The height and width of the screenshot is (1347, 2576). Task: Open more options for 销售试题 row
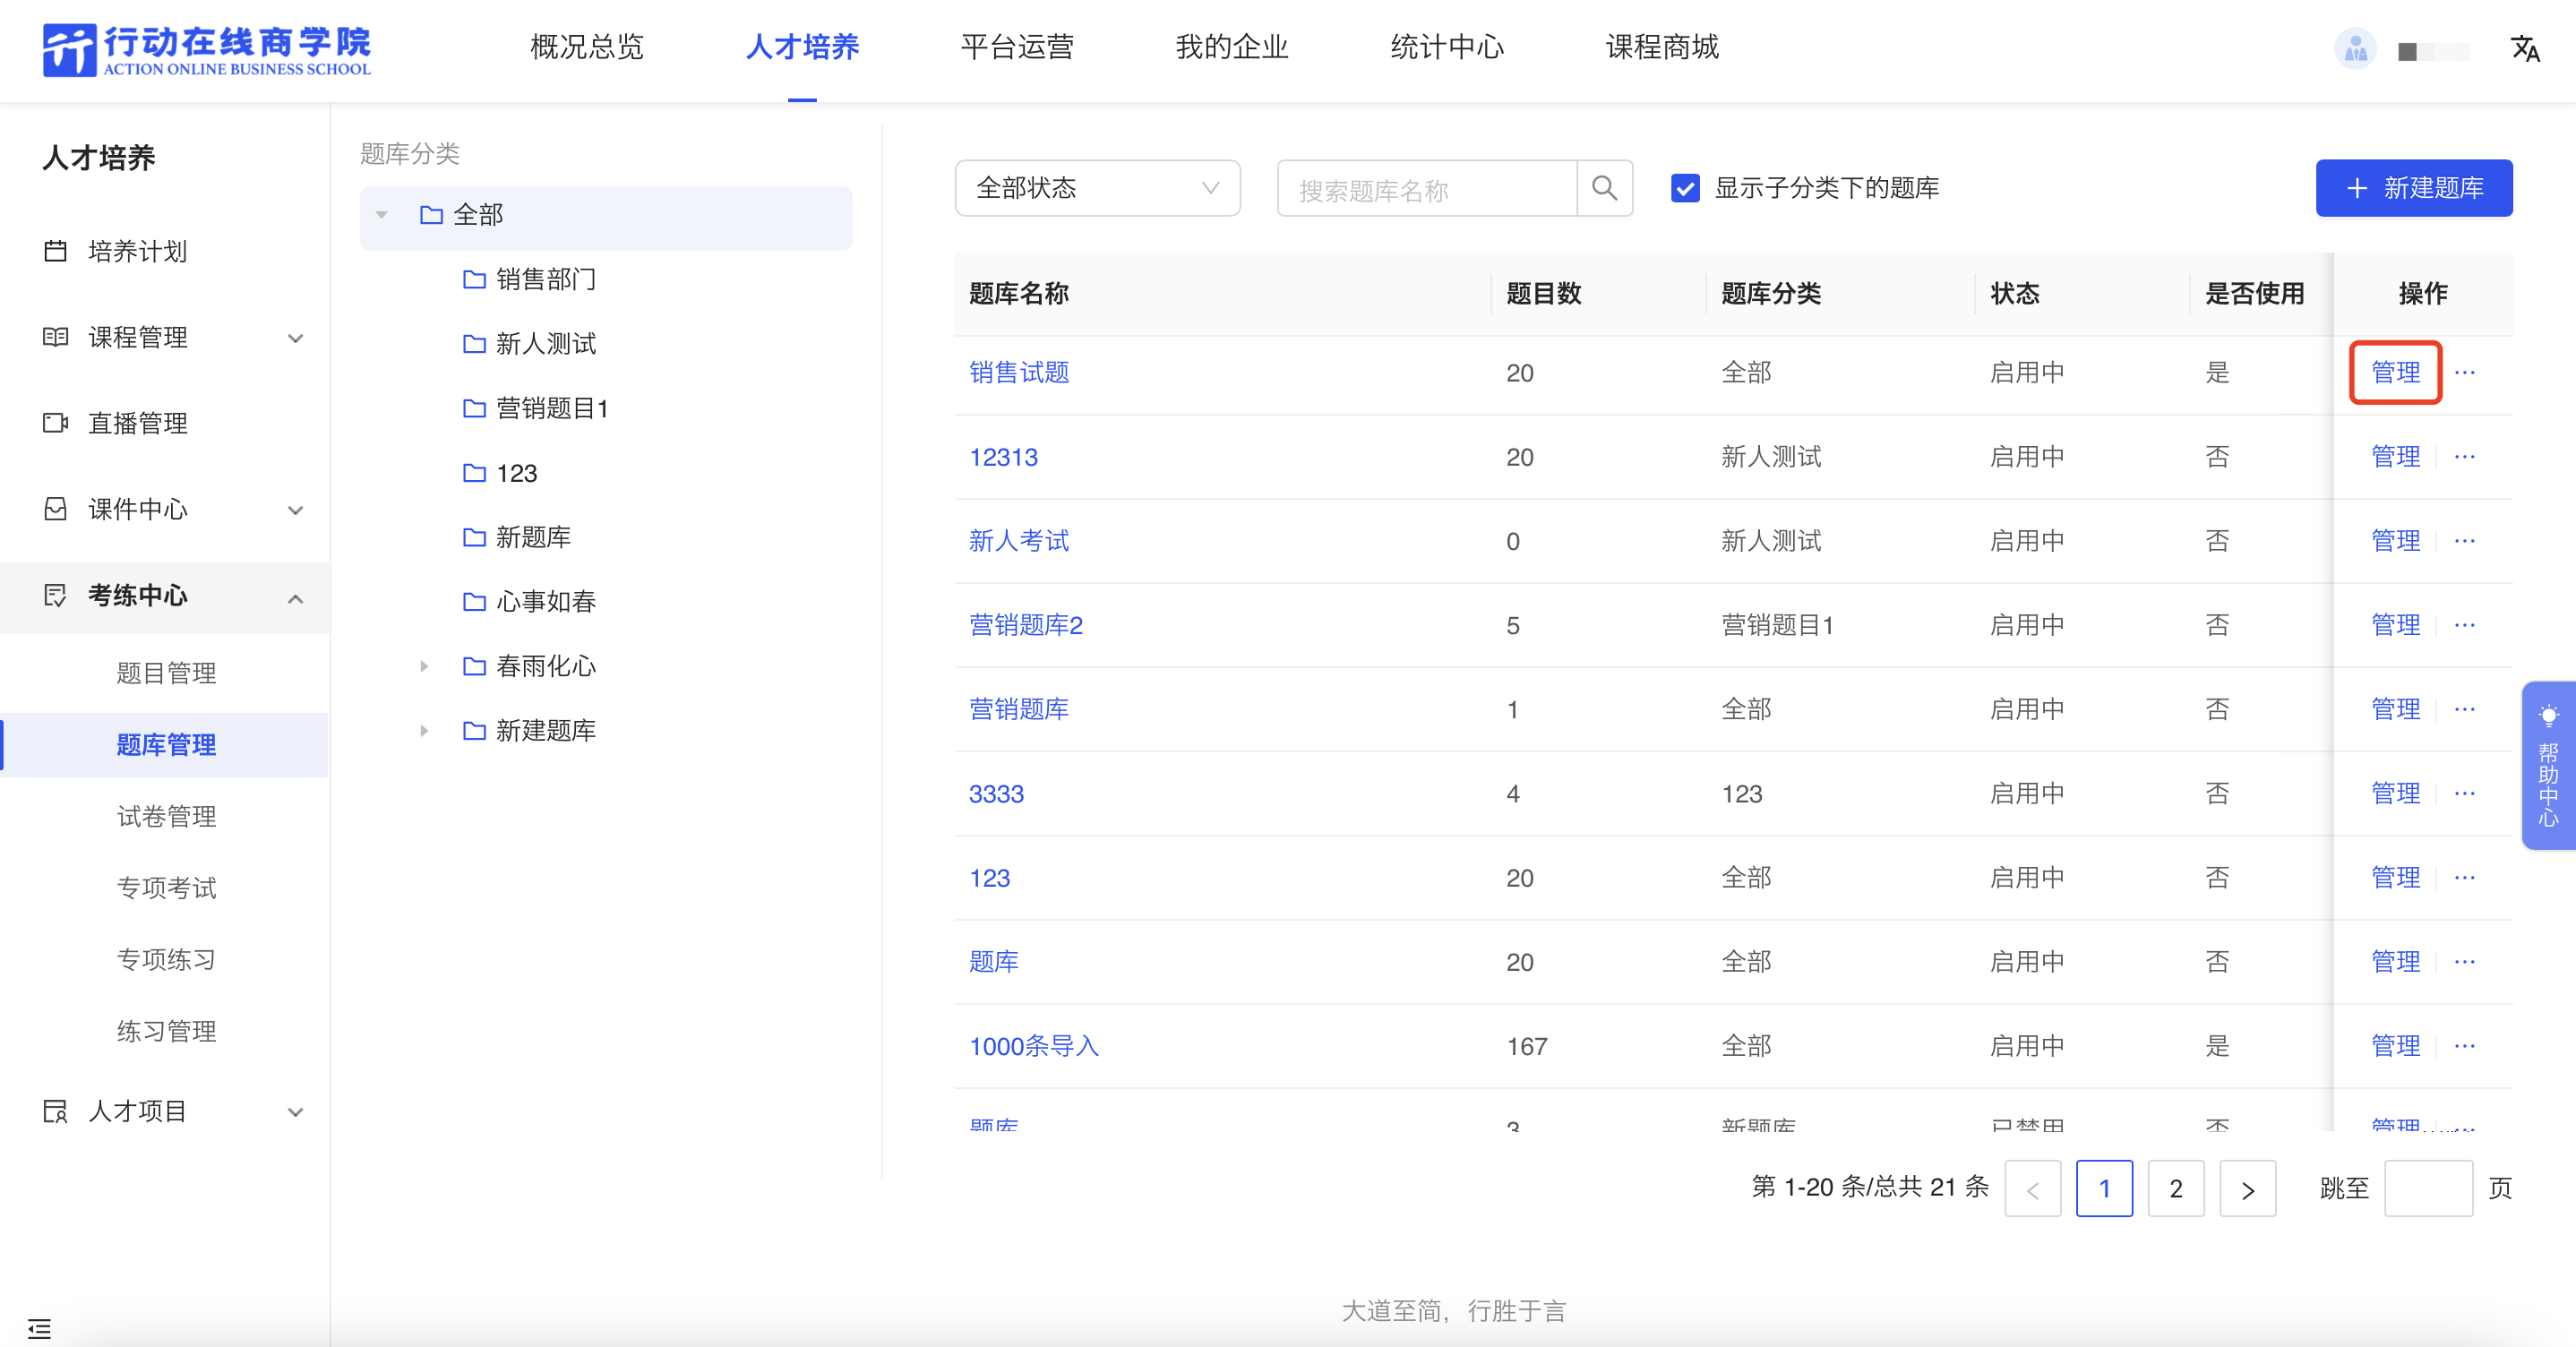2465,373
